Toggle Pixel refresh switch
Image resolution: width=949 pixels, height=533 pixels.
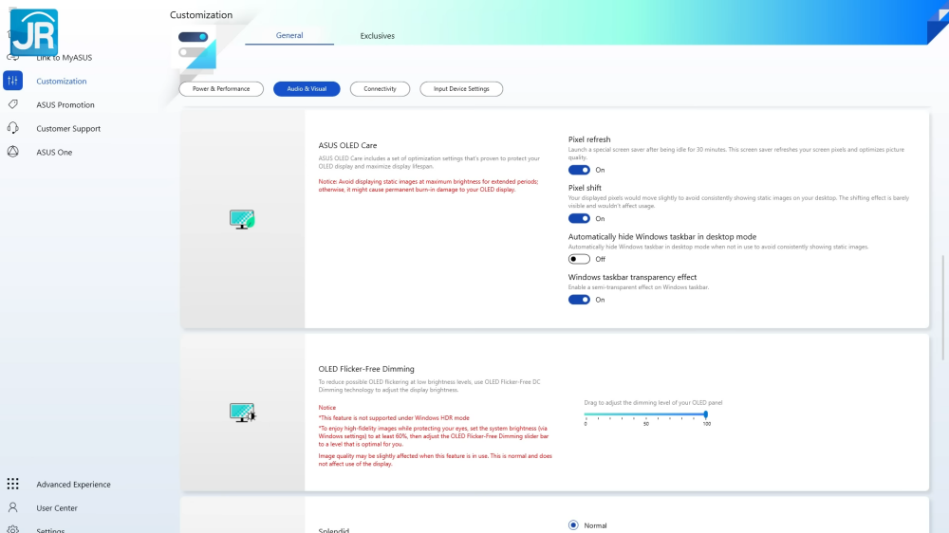coord(579,170)
